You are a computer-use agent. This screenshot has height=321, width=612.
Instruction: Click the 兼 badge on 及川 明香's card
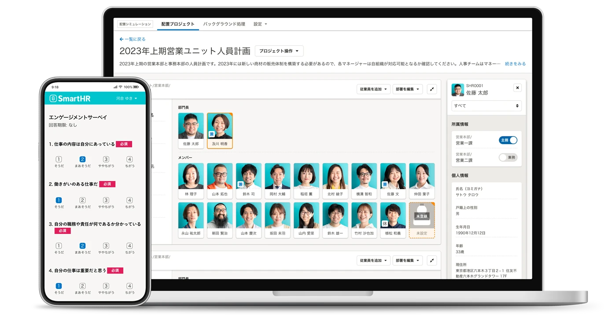[212, 134]
